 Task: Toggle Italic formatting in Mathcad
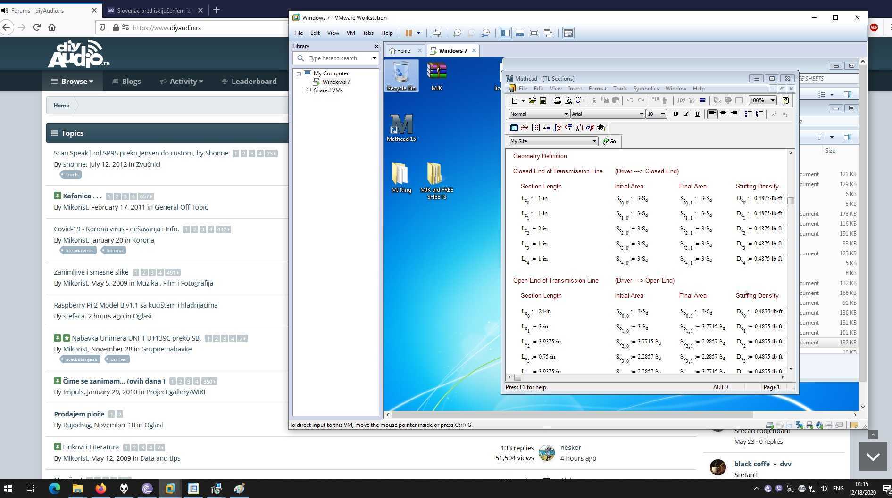coord(686,114)
